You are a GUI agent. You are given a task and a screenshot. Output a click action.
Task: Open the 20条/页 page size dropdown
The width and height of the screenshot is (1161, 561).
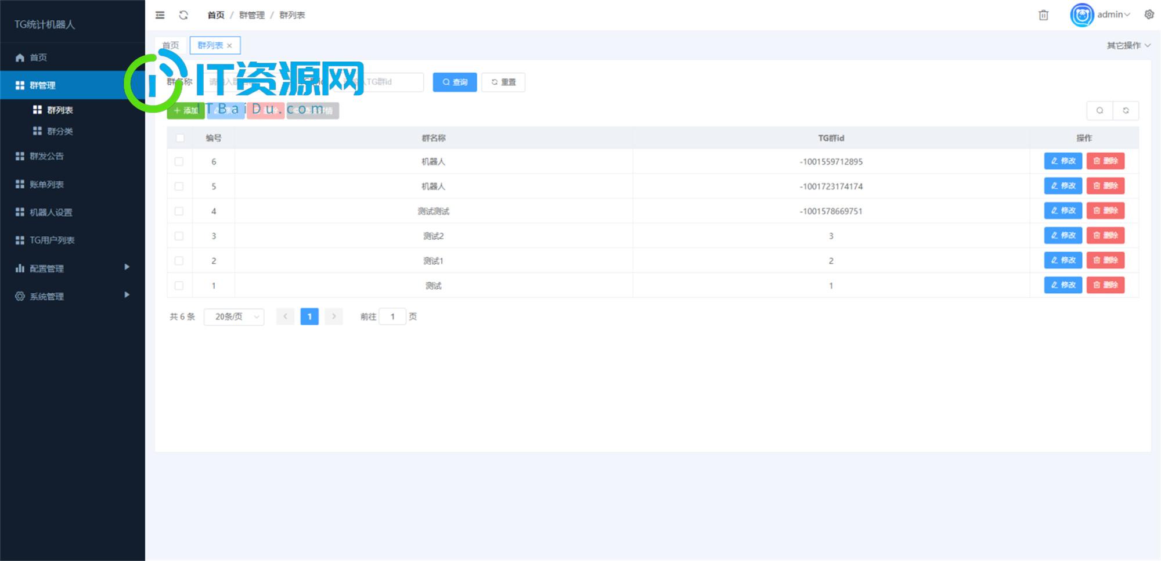click(234, 317)
